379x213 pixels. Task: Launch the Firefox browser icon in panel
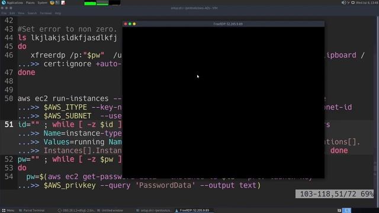pyautogui.click(x=52, y=2)
